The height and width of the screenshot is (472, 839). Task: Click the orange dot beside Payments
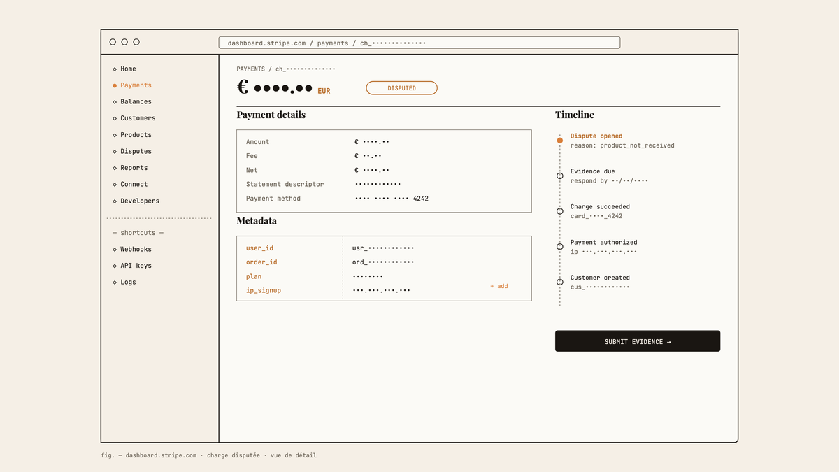115,85
